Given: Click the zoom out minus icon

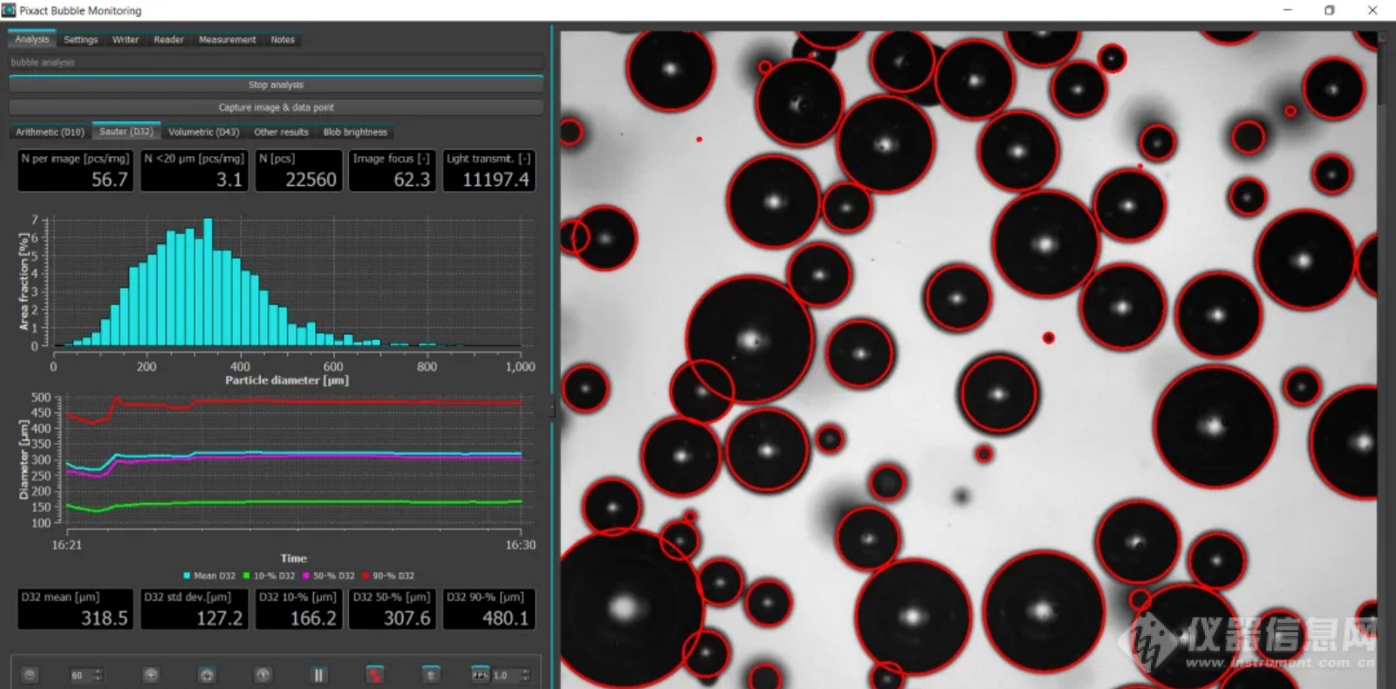Looking at the screenshot, I should pos(30,675).
